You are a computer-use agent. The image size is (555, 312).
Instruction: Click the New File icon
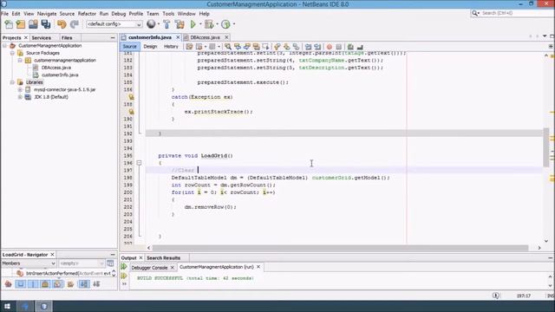(x=9, y=24)
